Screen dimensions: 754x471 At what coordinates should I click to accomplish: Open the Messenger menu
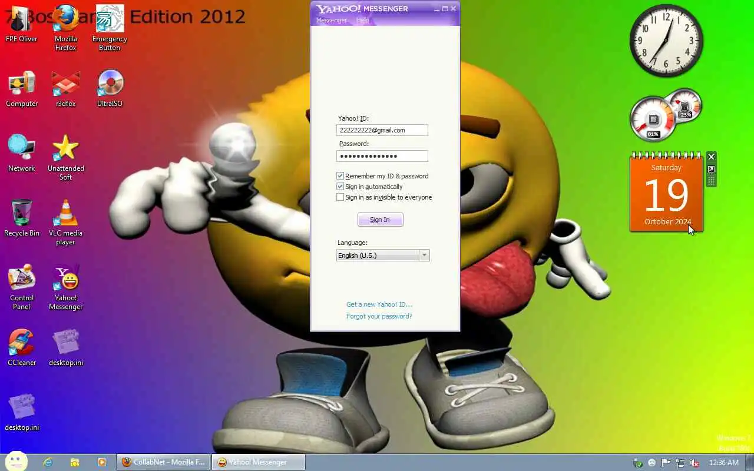pos(332,20)
